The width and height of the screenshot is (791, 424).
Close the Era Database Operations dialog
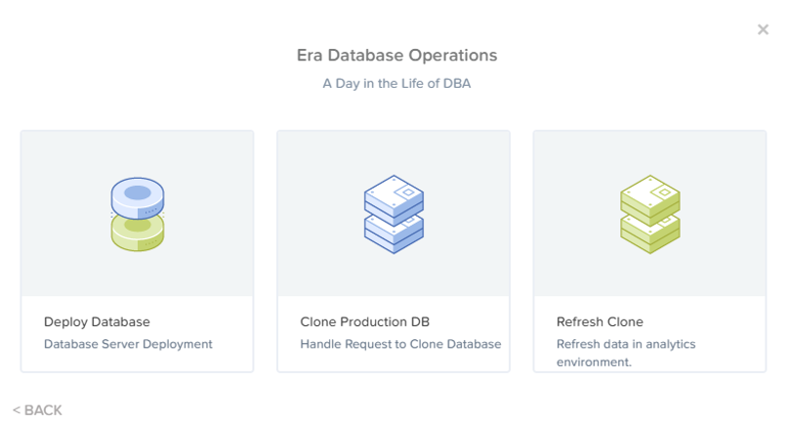click(763, 29)
